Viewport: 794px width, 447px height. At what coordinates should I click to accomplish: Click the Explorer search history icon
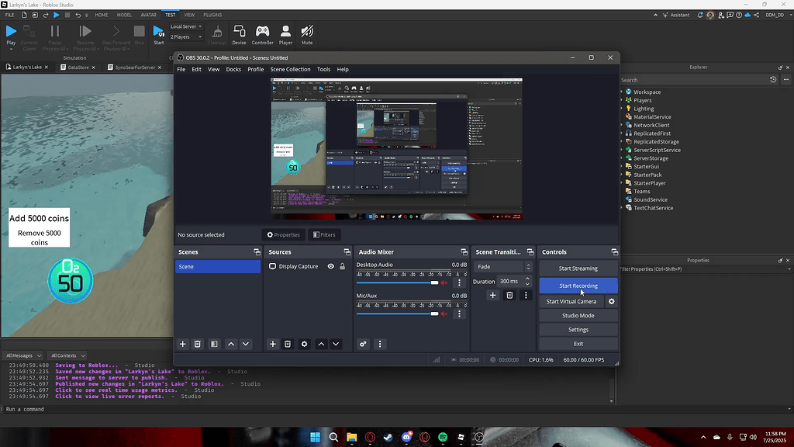click(x=773, y=80)
